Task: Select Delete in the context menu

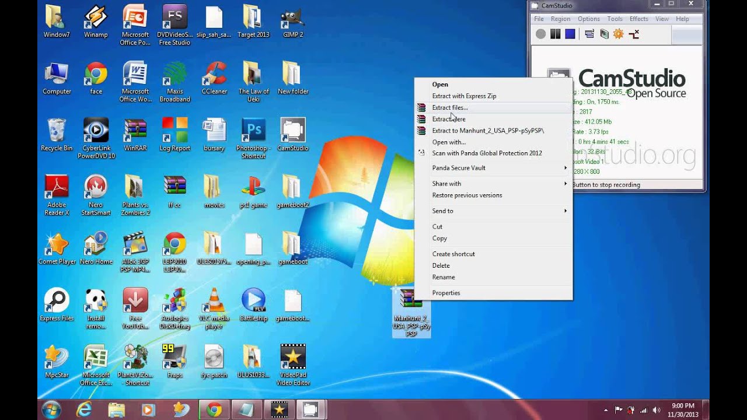Action: coord(493,265)
